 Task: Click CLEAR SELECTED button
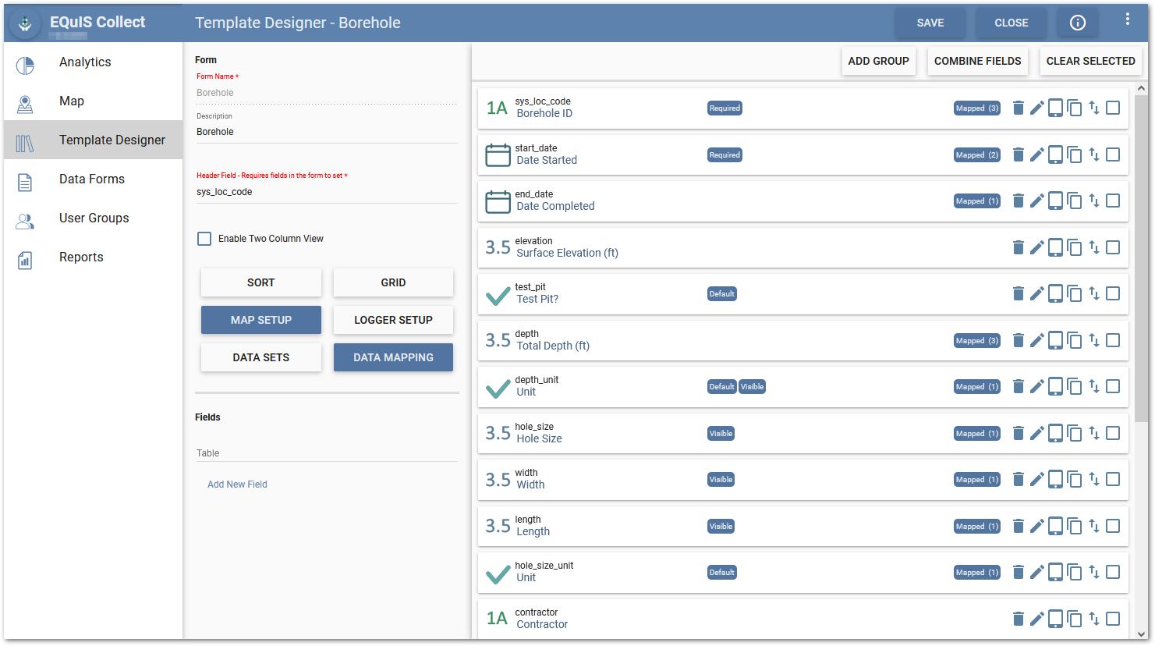point(1090,61)
